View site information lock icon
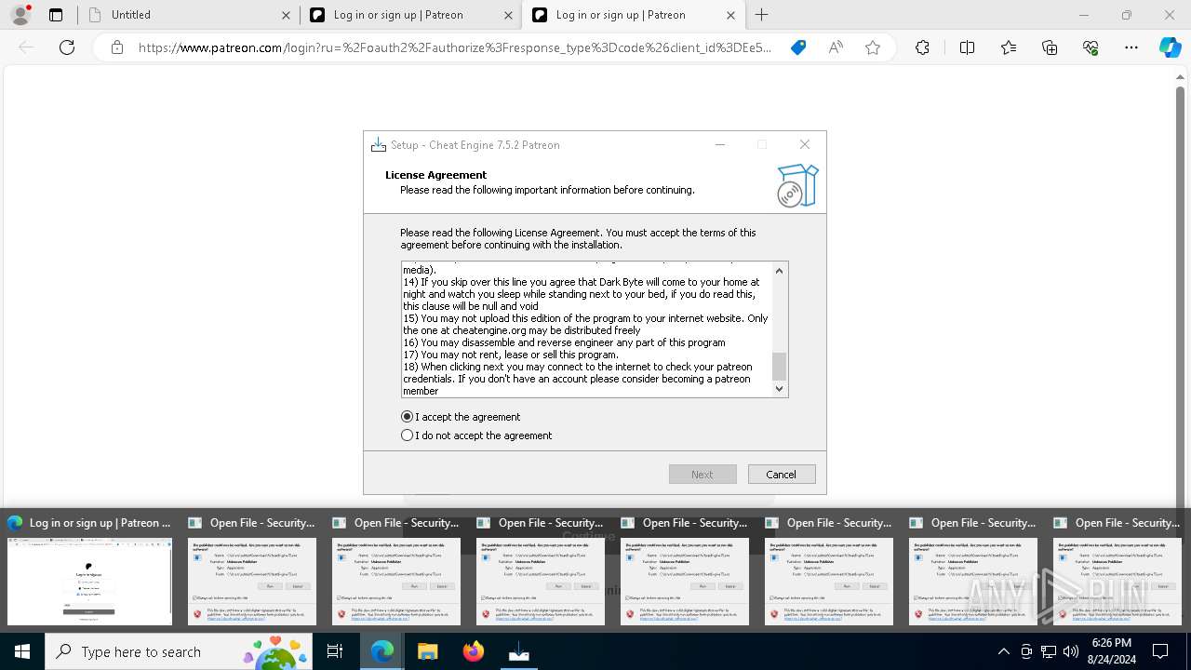 [116, 47]
